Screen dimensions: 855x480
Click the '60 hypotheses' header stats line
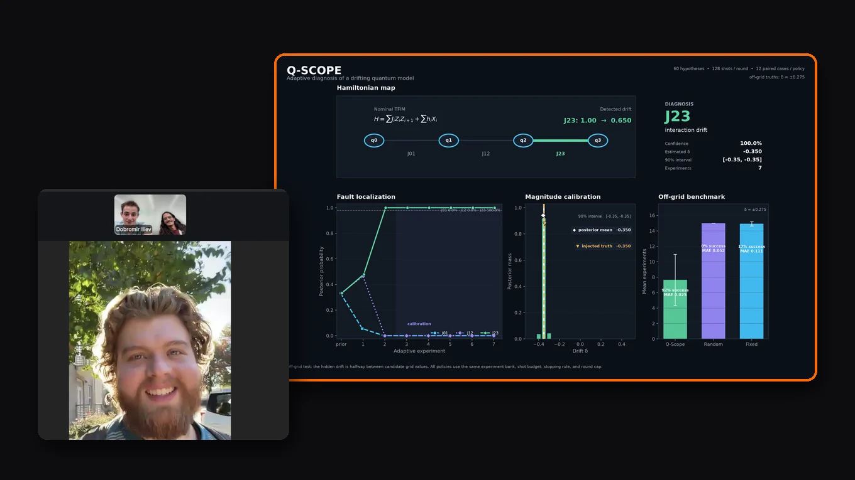click(x=739, y=68)
